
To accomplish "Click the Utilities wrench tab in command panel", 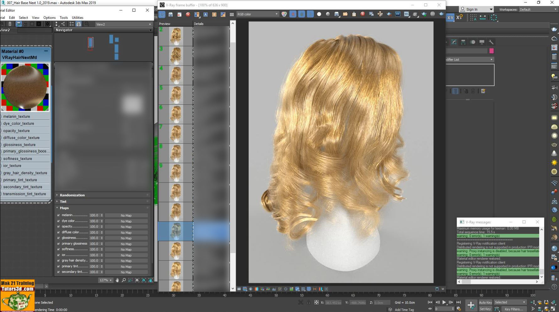I will (491, 42).
